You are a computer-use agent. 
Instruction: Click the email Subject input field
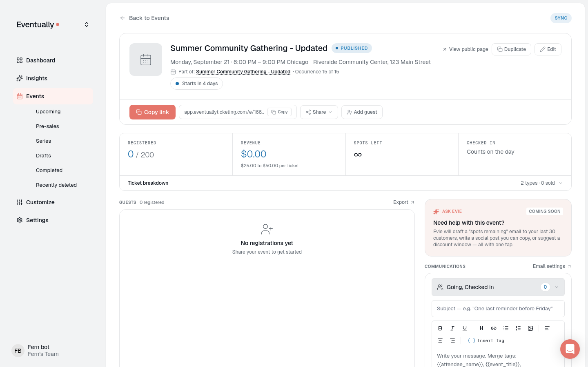[x=498, y=309]
